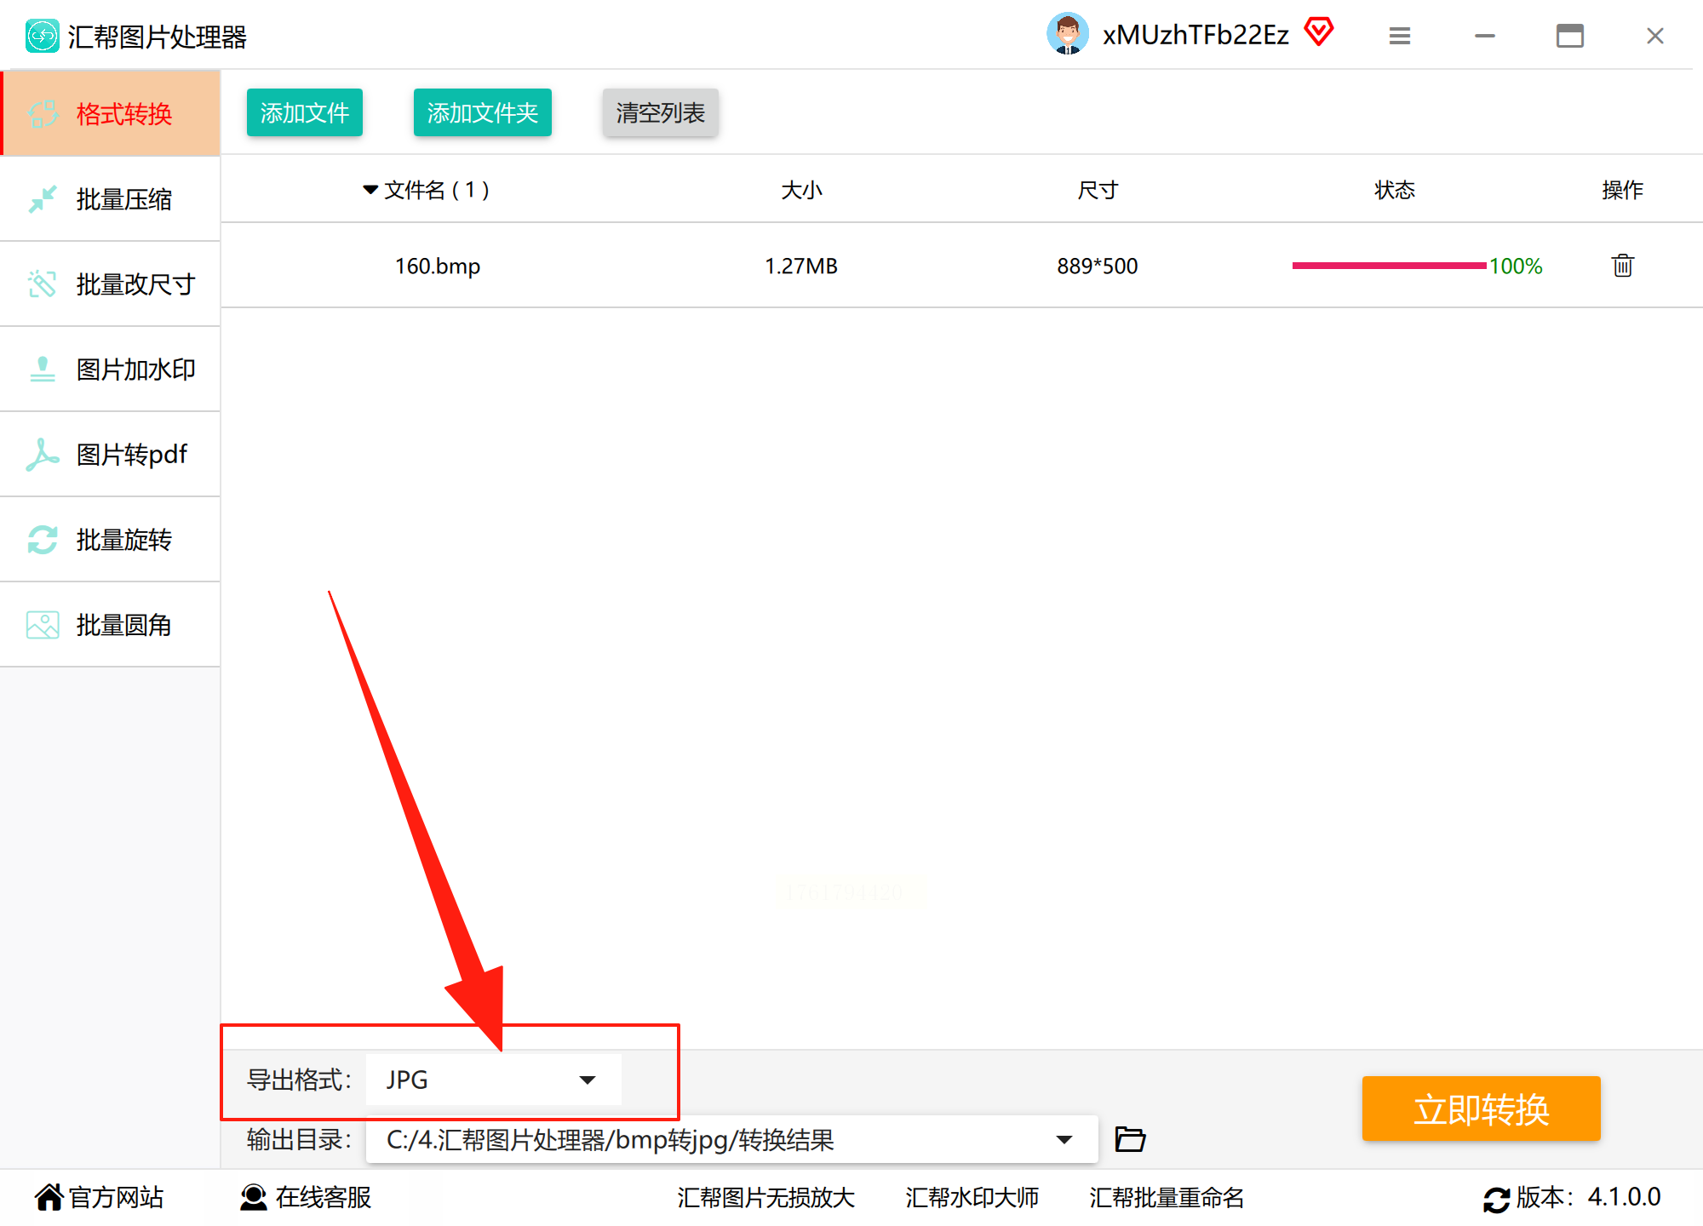This screenshot has width=1703, height=1226.
Task: Click the 批量旋转 rotate icon
Action: coord(42,540)
